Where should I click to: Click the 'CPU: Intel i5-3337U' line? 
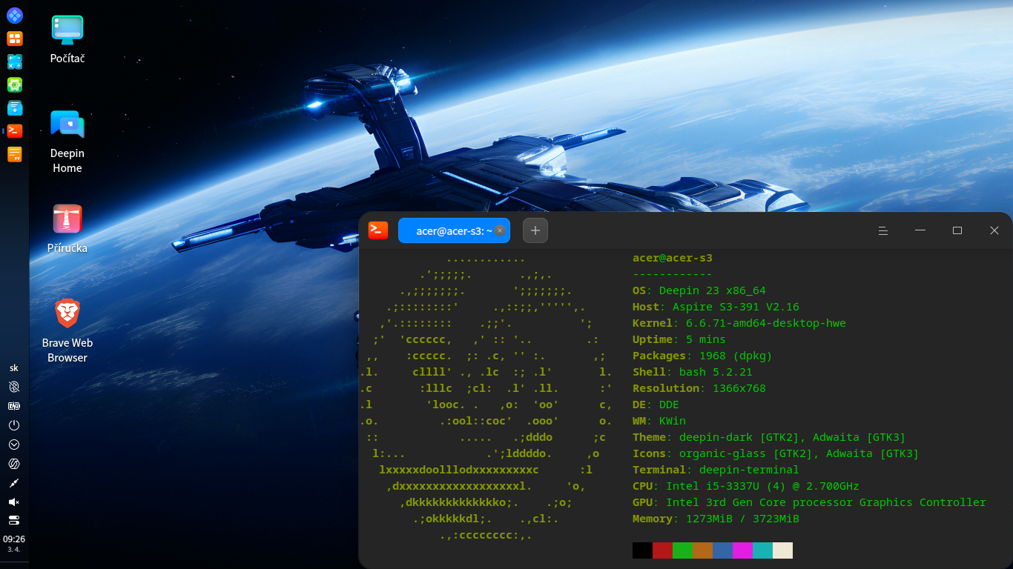tap(746, 486)
